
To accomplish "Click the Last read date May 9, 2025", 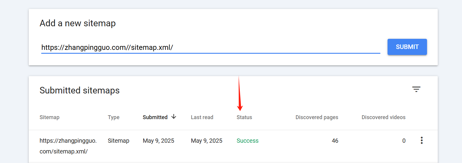I will coord(207,141).
